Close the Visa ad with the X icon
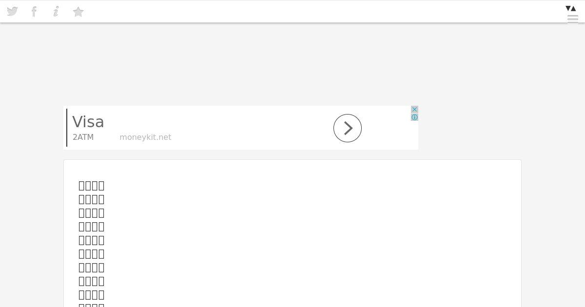This screenshot has height=307, width=585. click(x=414, y=110)
